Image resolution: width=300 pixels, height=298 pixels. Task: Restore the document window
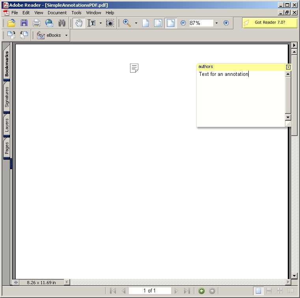tap(287, 13)
